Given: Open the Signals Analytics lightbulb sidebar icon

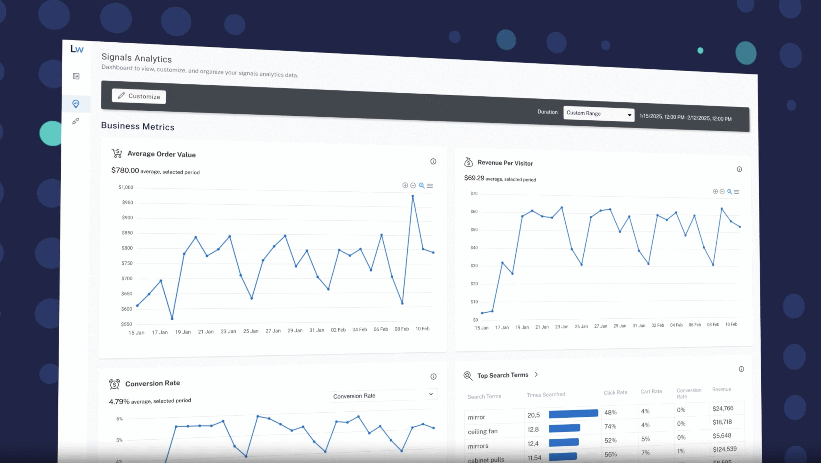Looking at the screenshot, I should click(x=76, y=104).
